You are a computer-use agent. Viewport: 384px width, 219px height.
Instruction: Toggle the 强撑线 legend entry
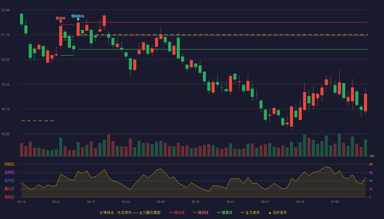(x=225, y=212)
